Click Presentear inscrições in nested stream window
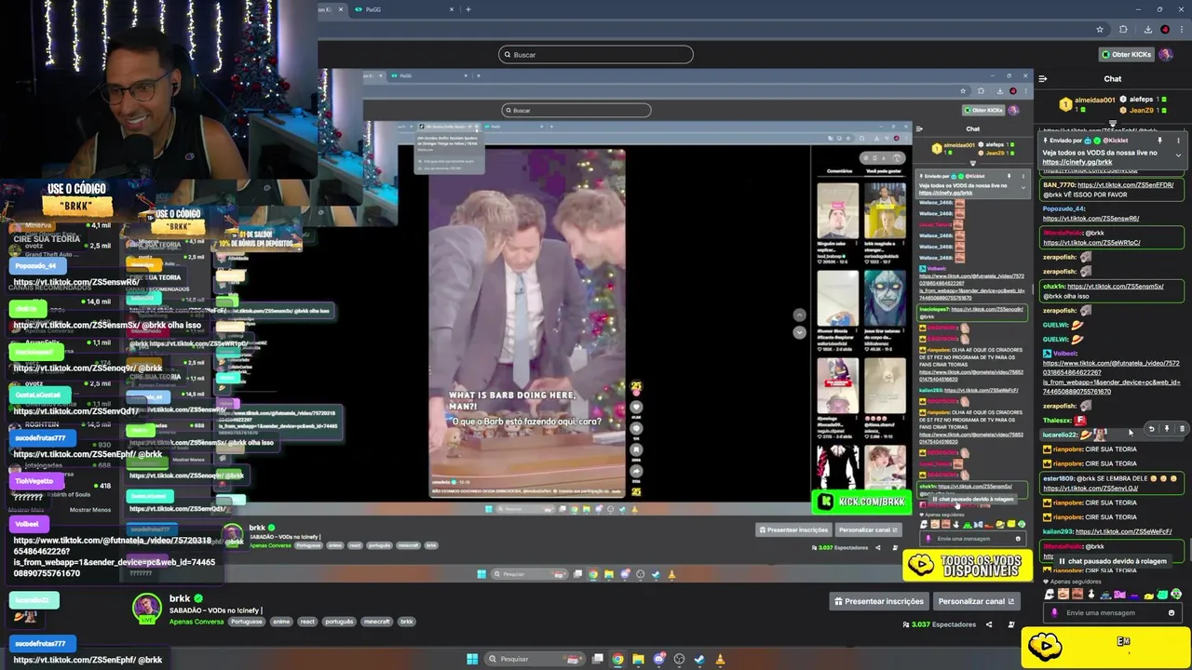 pos(793,530)
